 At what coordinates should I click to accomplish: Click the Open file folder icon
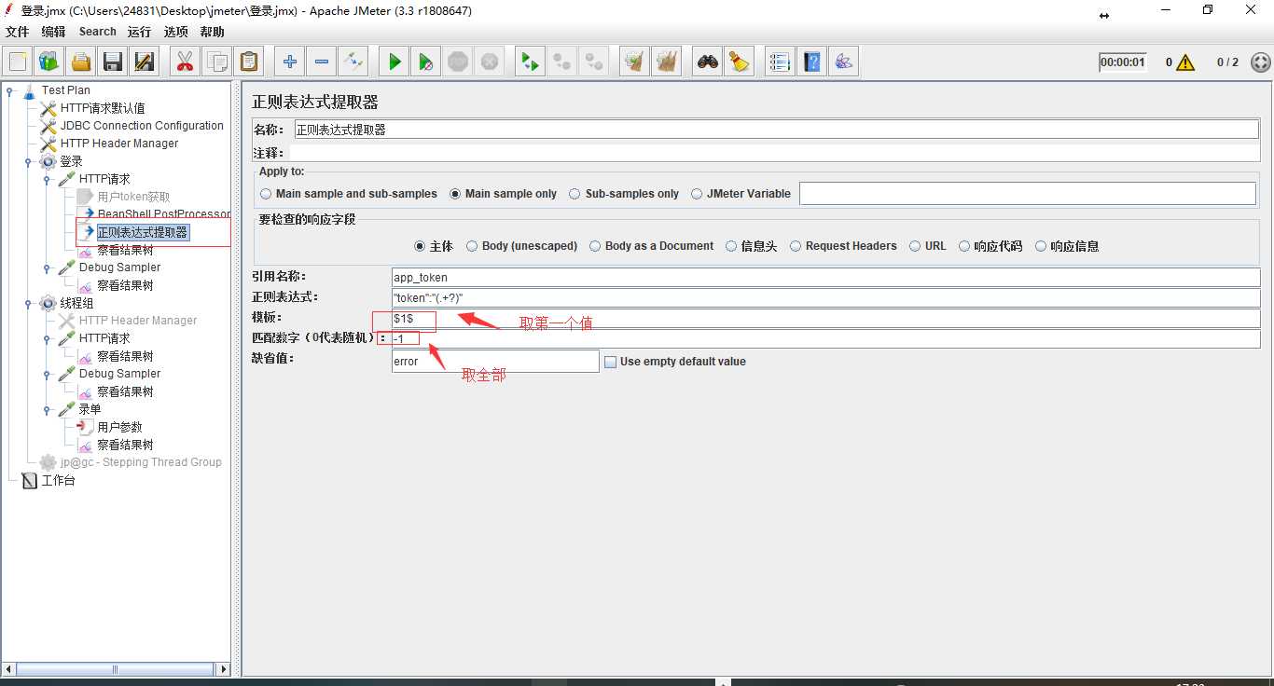(81, 62)
